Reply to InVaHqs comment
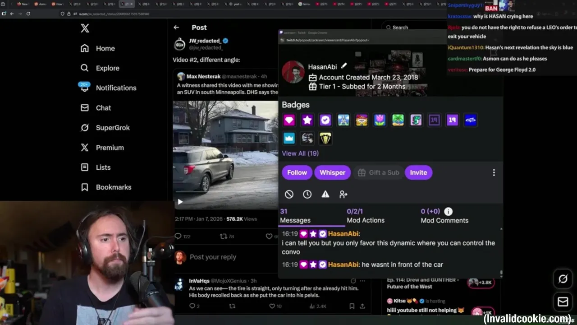 tap(192, 306)
